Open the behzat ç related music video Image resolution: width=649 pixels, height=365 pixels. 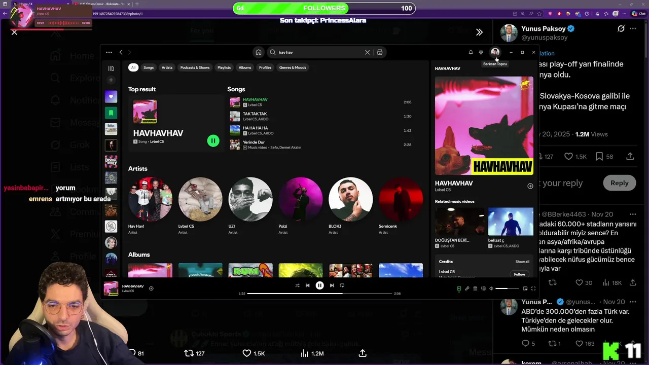[x=511, y=228]
